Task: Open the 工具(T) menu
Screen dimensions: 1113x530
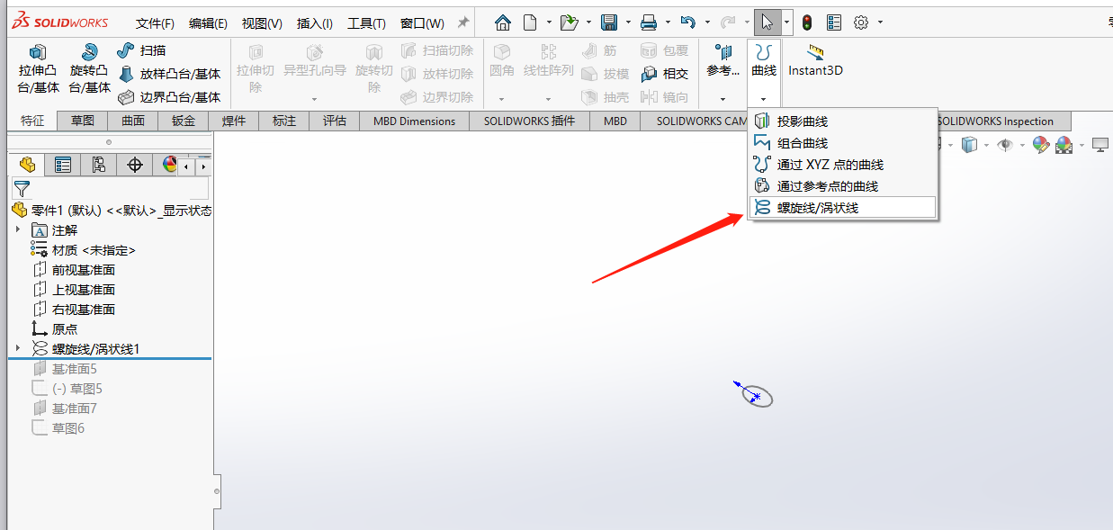Action: 366,23
